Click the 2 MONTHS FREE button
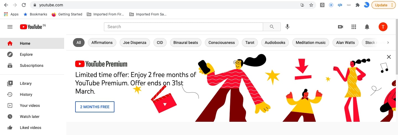Viewport: 398px width, 135px height. point(95,107)
